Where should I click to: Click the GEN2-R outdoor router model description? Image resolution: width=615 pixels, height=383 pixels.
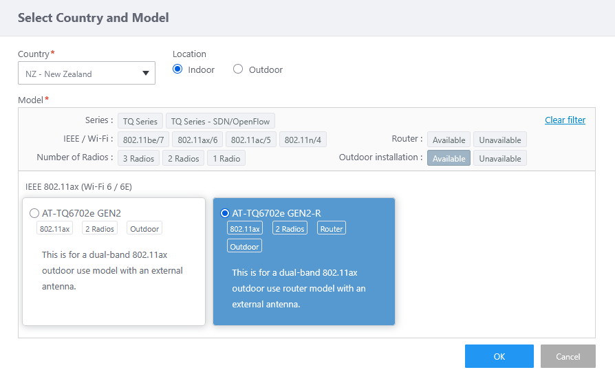pos(299,288)
